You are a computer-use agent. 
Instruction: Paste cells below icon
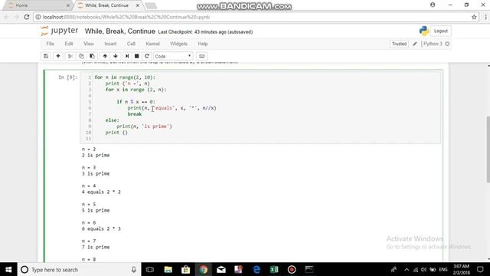(x=92, y=56)
